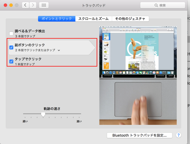Enable 調べる＆データ検出 checkbox
190x144 pixels.
pos(11,33)
